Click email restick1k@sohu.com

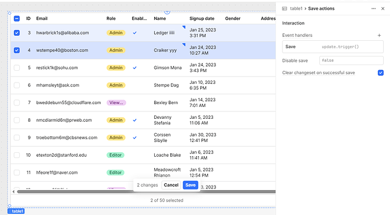click(57, 68)
